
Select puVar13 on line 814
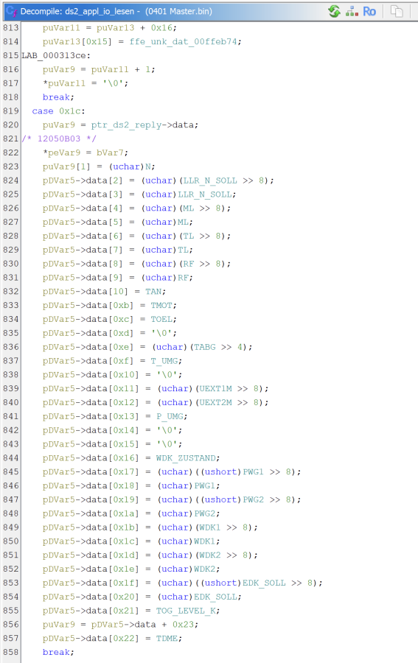pos(61,41)
